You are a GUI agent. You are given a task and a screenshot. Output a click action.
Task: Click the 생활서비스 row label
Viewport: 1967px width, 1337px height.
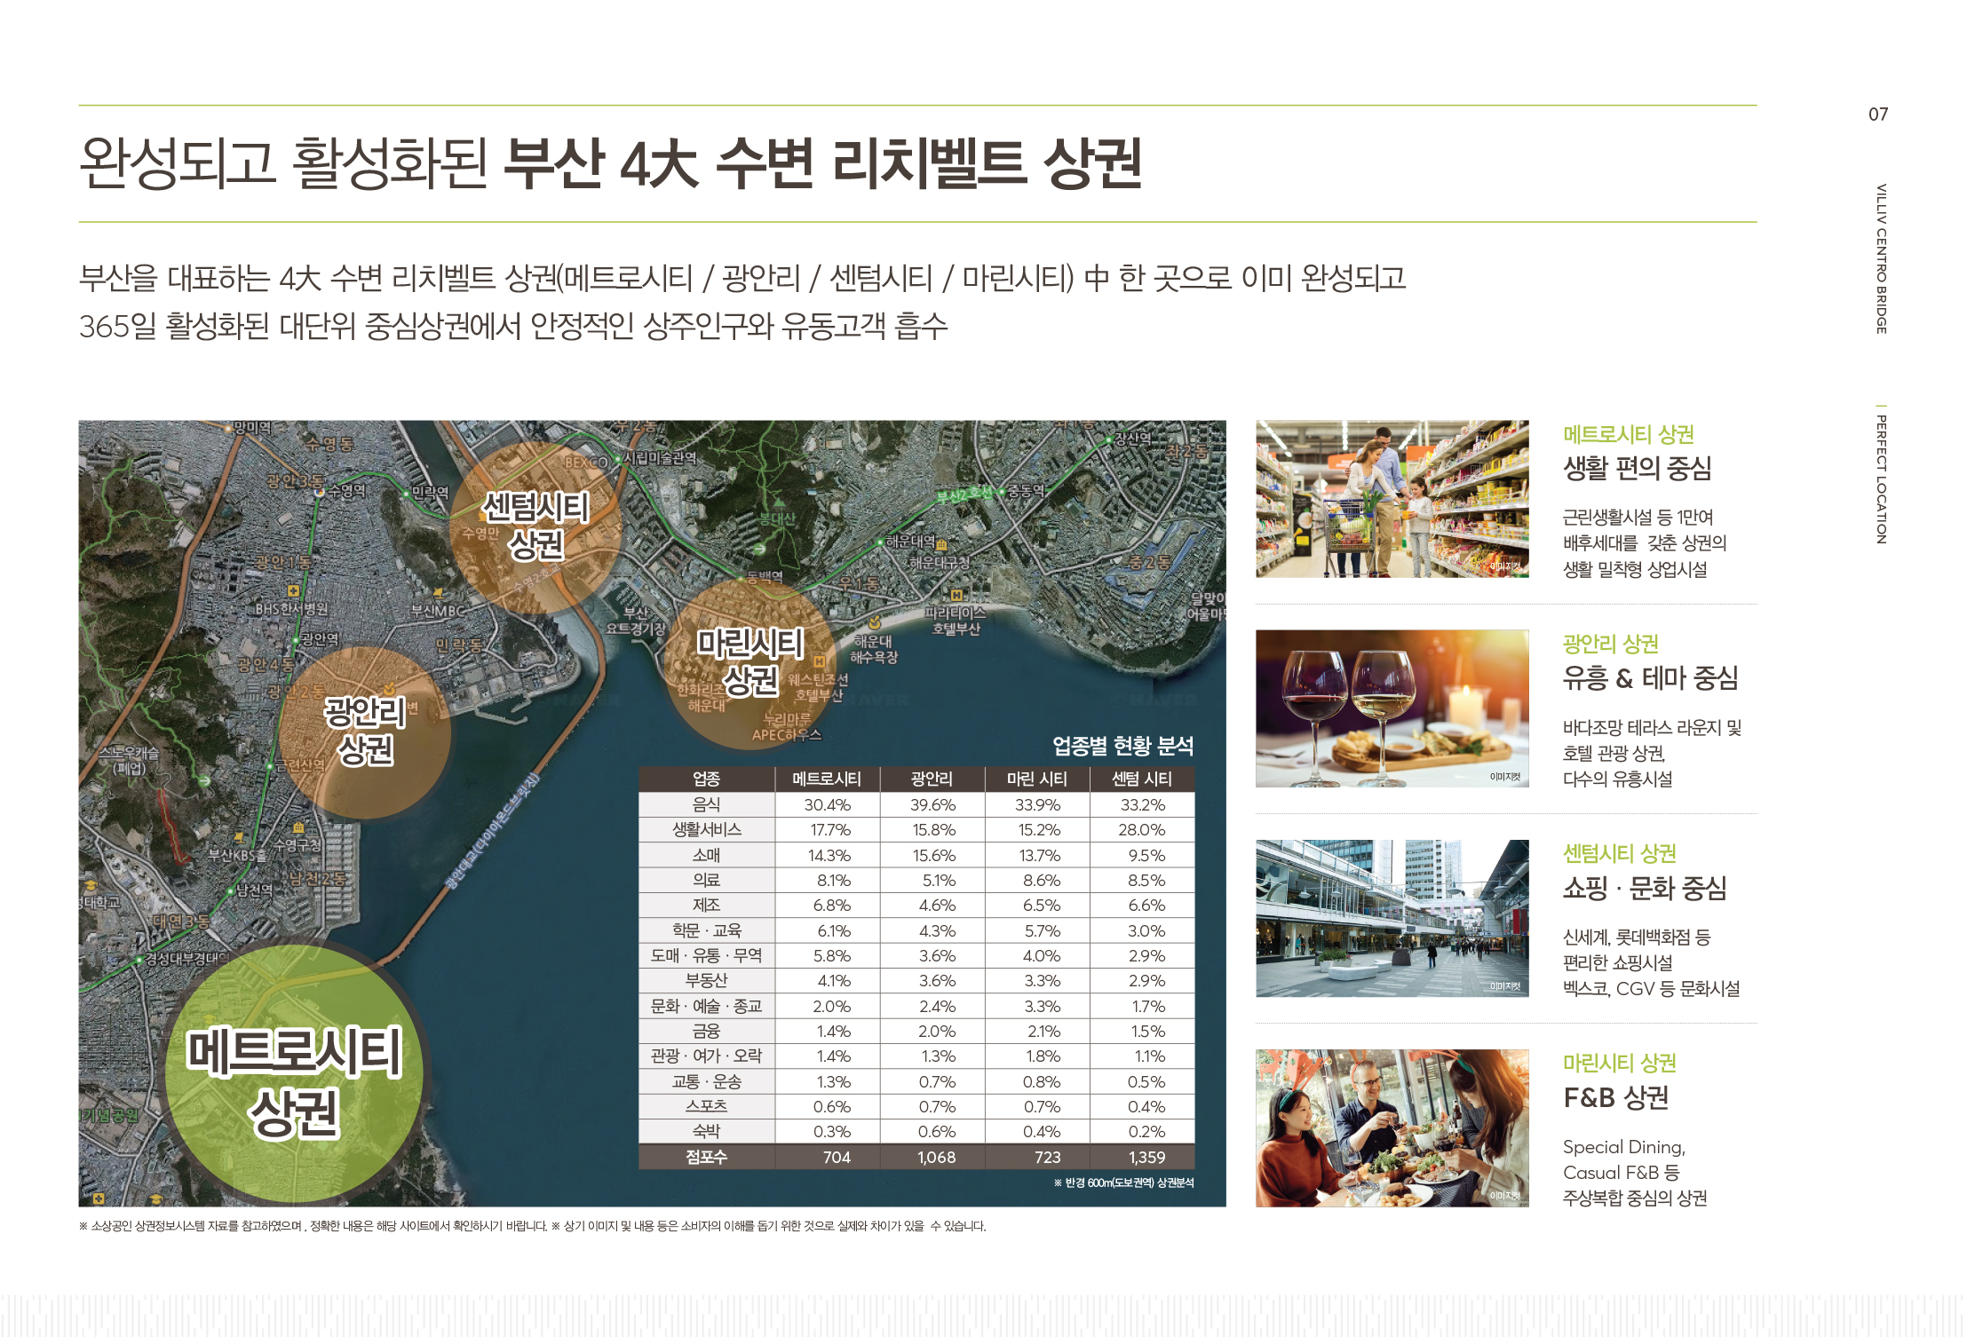706,829
